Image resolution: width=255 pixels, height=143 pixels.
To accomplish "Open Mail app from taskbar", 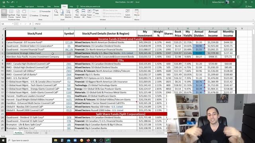I will click(x=69, y=140).
